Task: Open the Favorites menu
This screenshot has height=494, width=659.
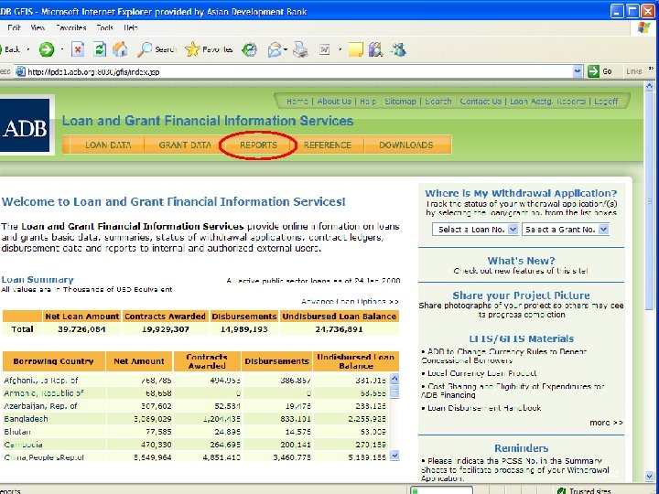Action: [71, 27]
